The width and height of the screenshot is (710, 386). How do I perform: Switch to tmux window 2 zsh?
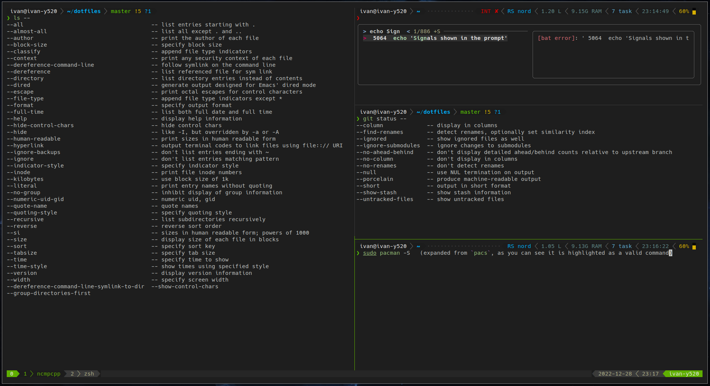coord(82,374)
